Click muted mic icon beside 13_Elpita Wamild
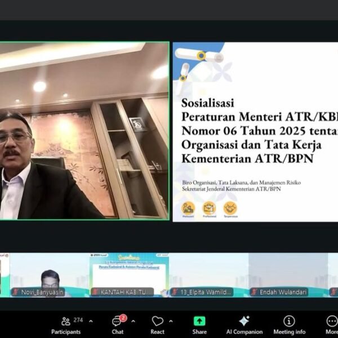The image size is (338, 338). [175, 292]
